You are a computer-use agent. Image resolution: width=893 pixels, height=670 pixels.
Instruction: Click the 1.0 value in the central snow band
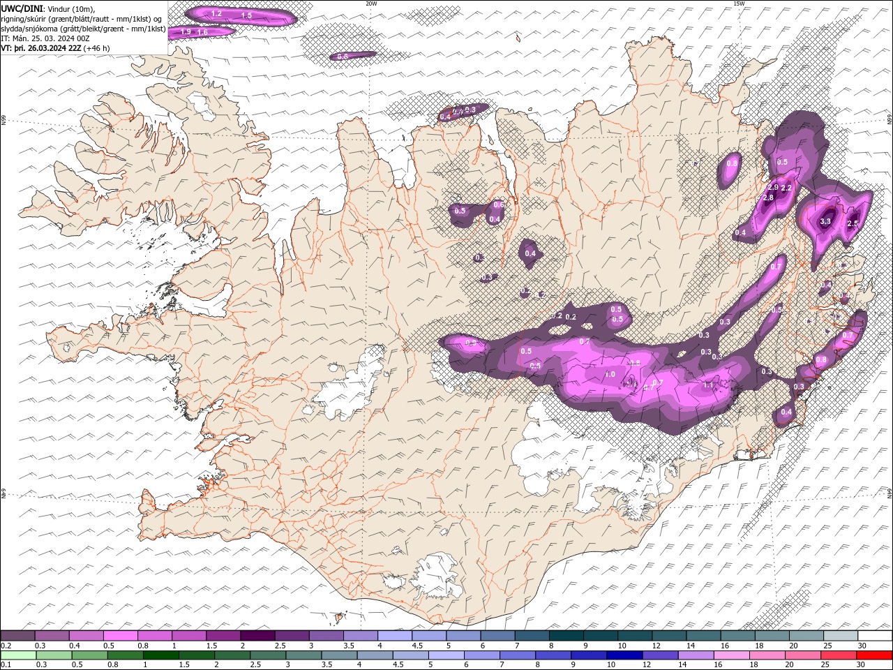click(x=610, y=375)
